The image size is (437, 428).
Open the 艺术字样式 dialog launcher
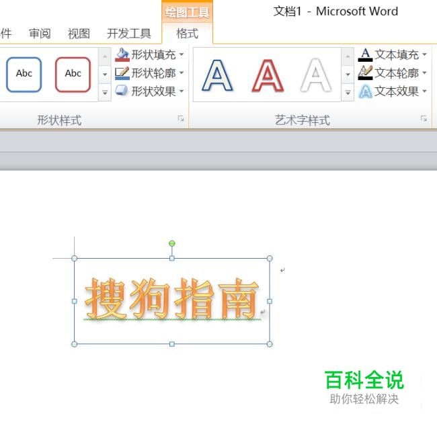[424, 119]
